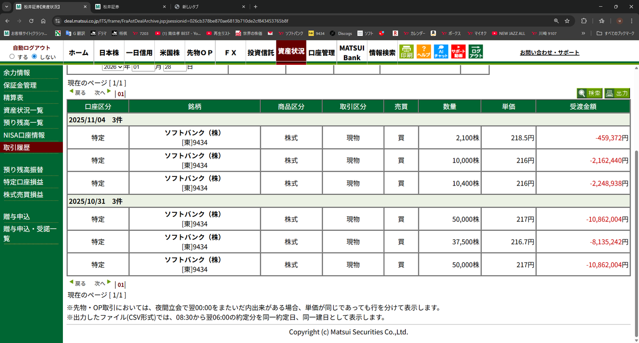This screenshot has width=639, height=343.
Task: Open the 情報検索 menu
Action: click(x=382, y=52)
